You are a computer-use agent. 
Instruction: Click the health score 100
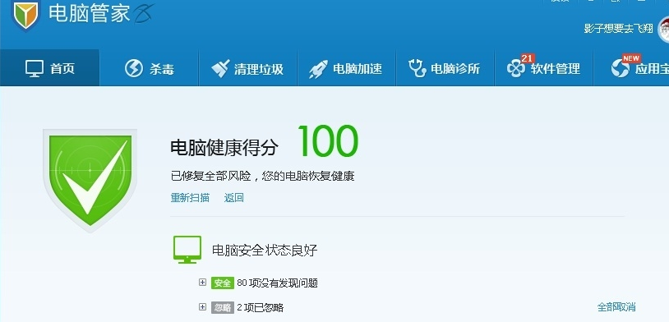pyautogui.click(x=328, y=140)
